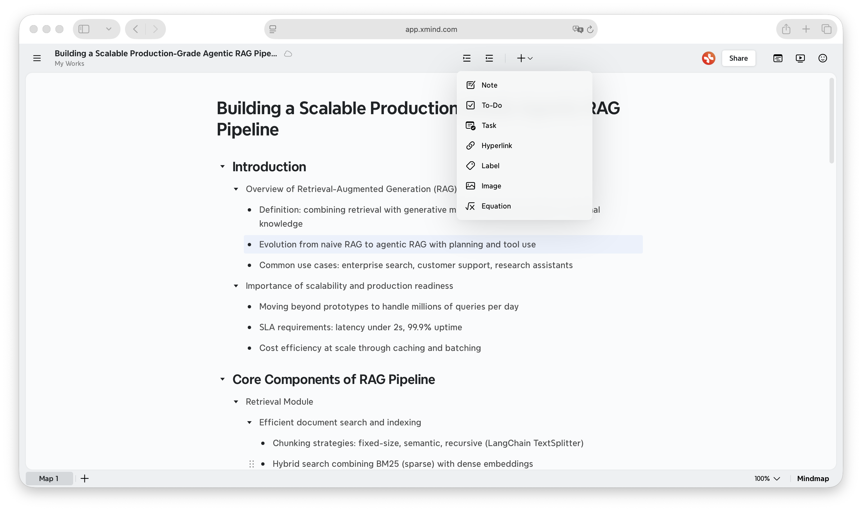Collapse Core Components of RAG Pipeline

point(223,379)
